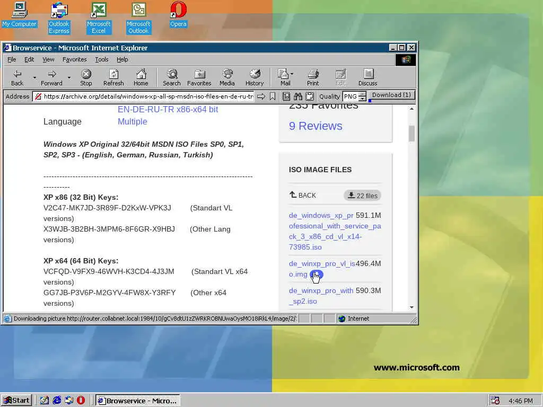Screen dimensions: 543x407
Task: Print the page via Print icon
Action: pos(313,77)
